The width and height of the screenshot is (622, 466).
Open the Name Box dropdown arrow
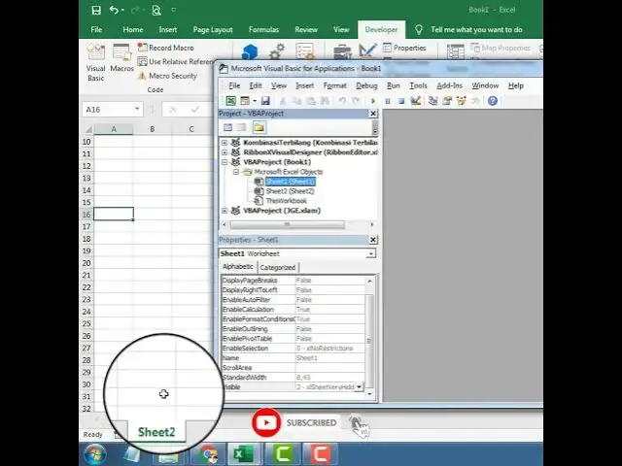pyautogui.click(x=137, y=109)
